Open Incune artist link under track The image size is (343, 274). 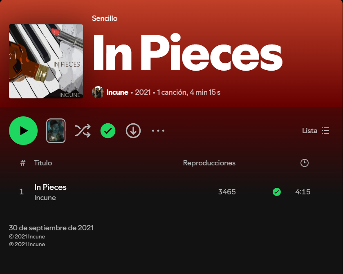(45, 198)
